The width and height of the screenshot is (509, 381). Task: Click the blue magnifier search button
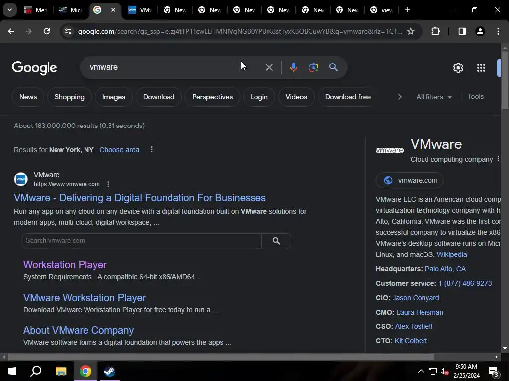(x=333, y=67)
